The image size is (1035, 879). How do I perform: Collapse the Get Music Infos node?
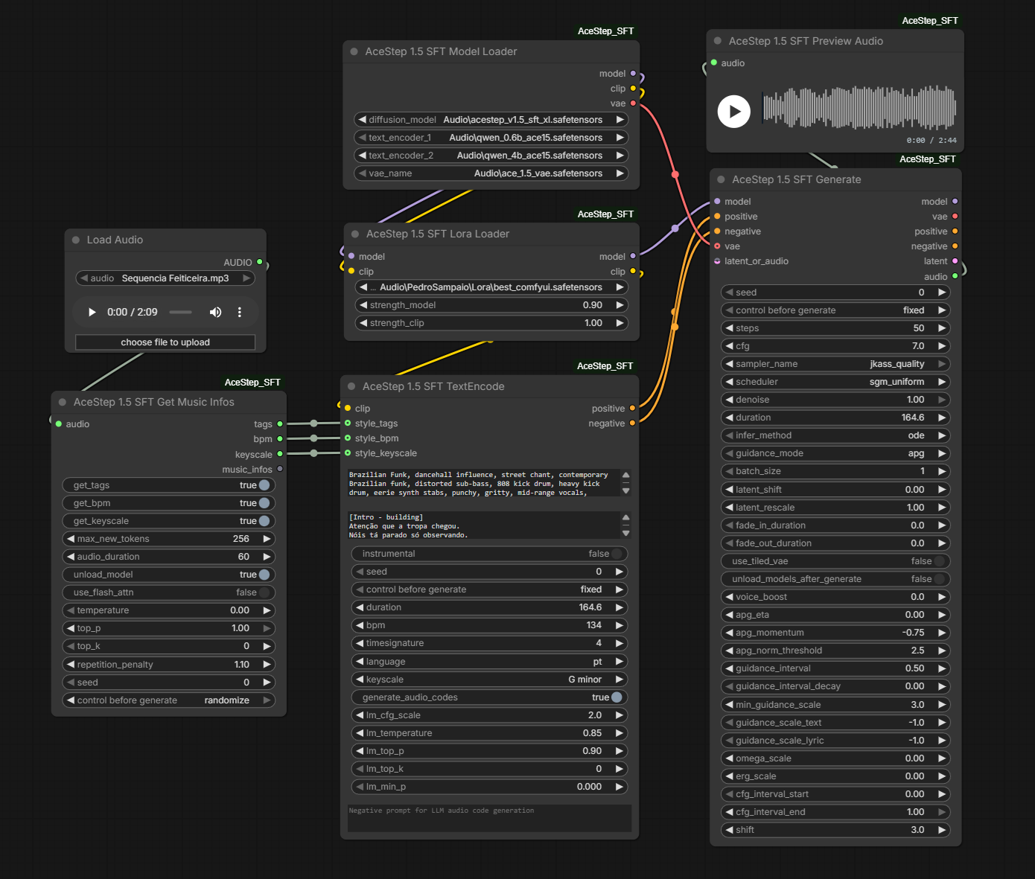point(63,402)
